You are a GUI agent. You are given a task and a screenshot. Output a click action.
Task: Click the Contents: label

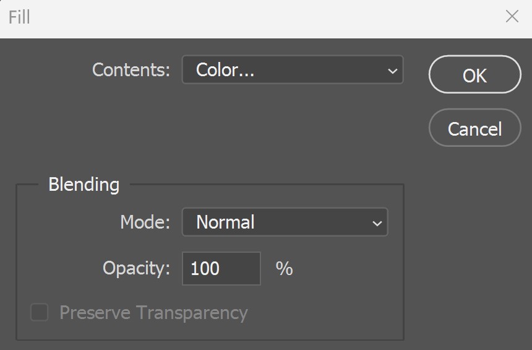[x=131, y=69]
